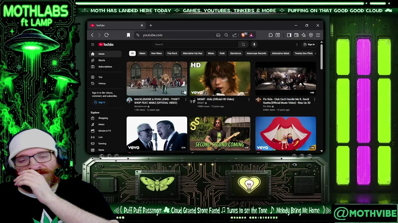Open the site settings icon in address bar
The width and height of the screenshot is (398, 223).
[x=138, y=35]
